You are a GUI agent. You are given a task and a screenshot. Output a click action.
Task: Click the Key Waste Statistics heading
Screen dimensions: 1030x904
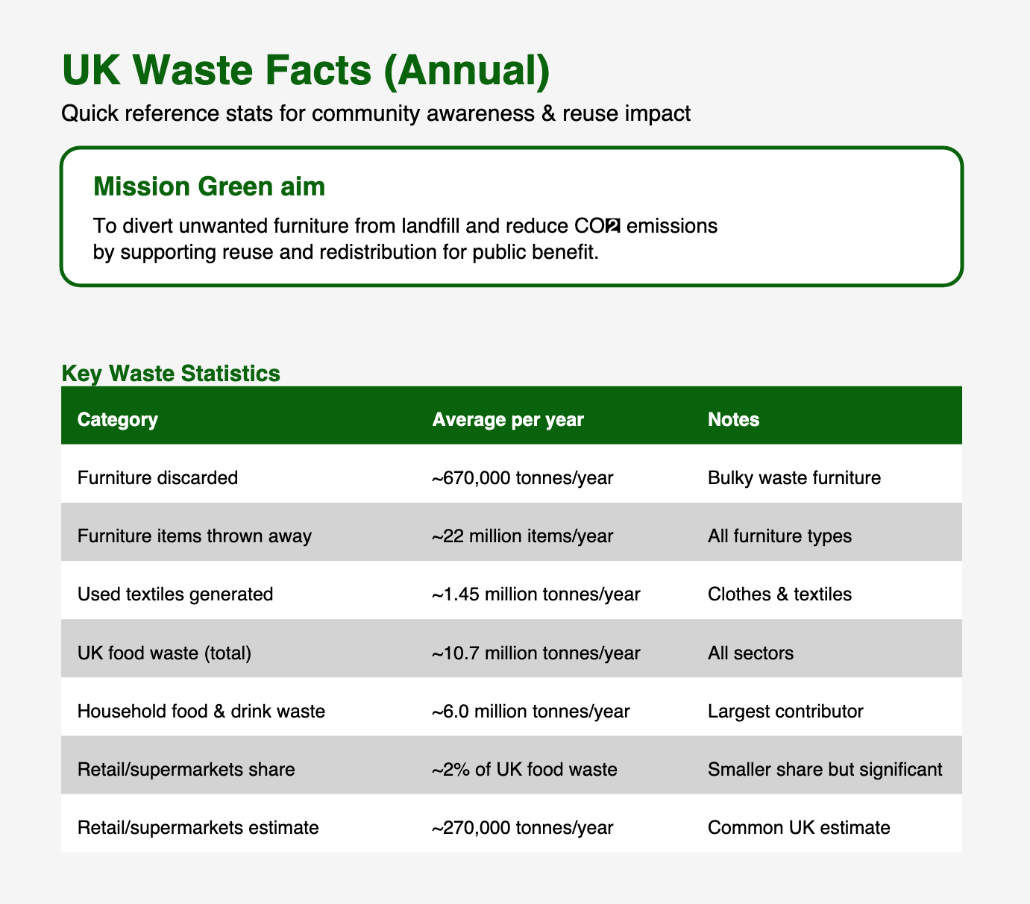click(171, 373)
